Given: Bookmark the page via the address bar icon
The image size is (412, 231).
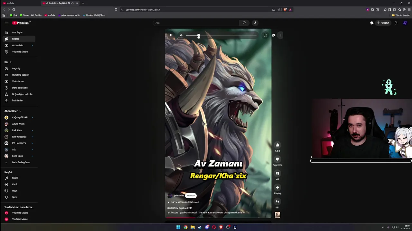Looking at the screenshot, I should pyautogui.click(x=116, y=10).
